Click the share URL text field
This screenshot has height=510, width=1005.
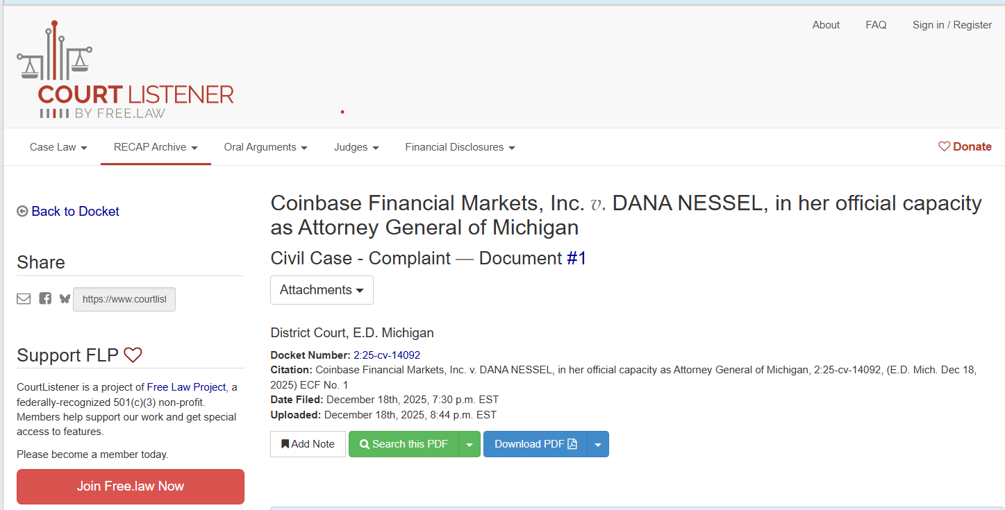click(124, 299)
